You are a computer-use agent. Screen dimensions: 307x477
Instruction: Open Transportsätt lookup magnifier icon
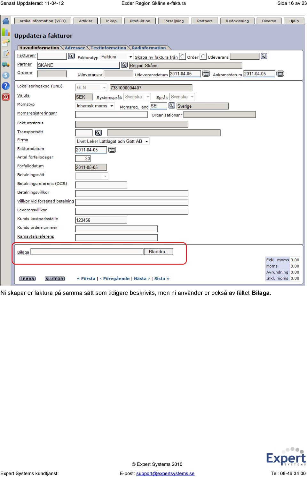click(x=98, y=133)
